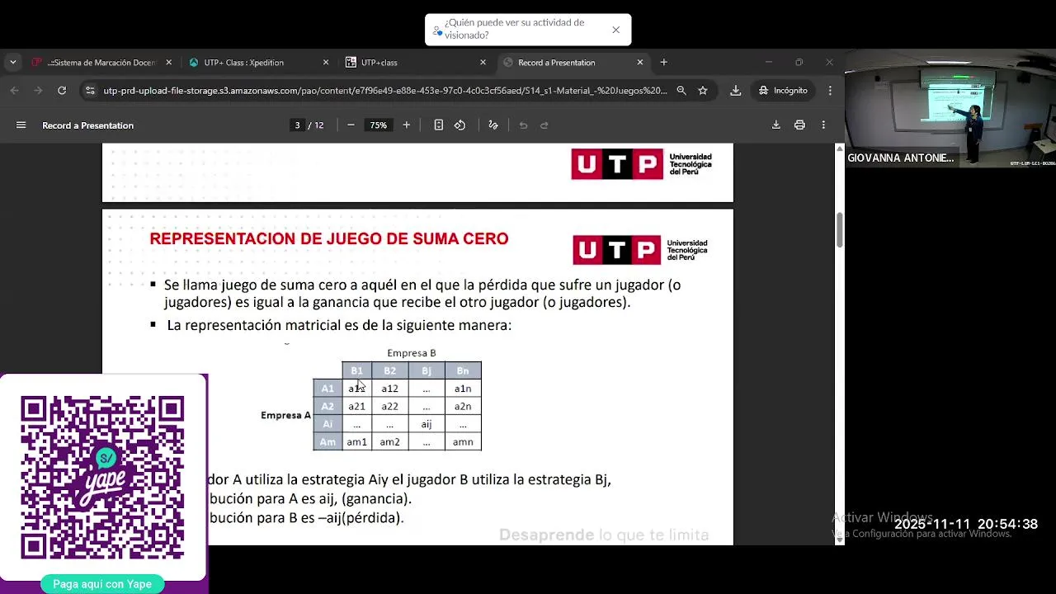Screen dimensions: 1056x594
Task: Click the scrollbar up arrow
Action: pyautogui.click(x=840, y=148)
